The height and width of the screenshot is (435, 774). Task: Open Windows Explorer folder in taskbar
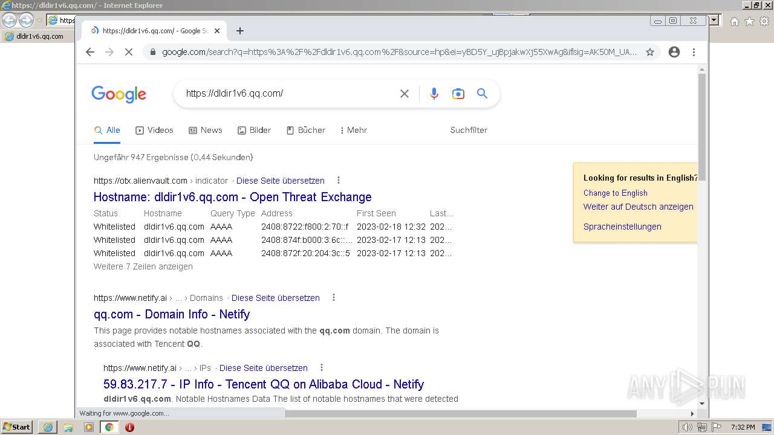68,427
